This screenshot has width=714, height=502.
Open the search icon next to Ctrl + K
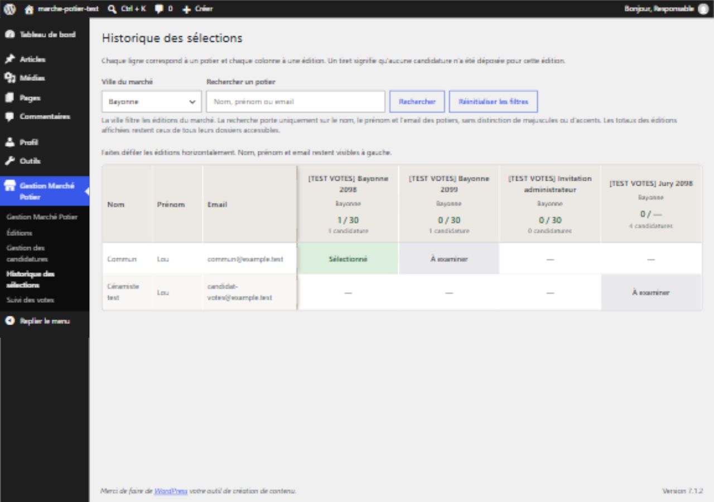point(112,9)
